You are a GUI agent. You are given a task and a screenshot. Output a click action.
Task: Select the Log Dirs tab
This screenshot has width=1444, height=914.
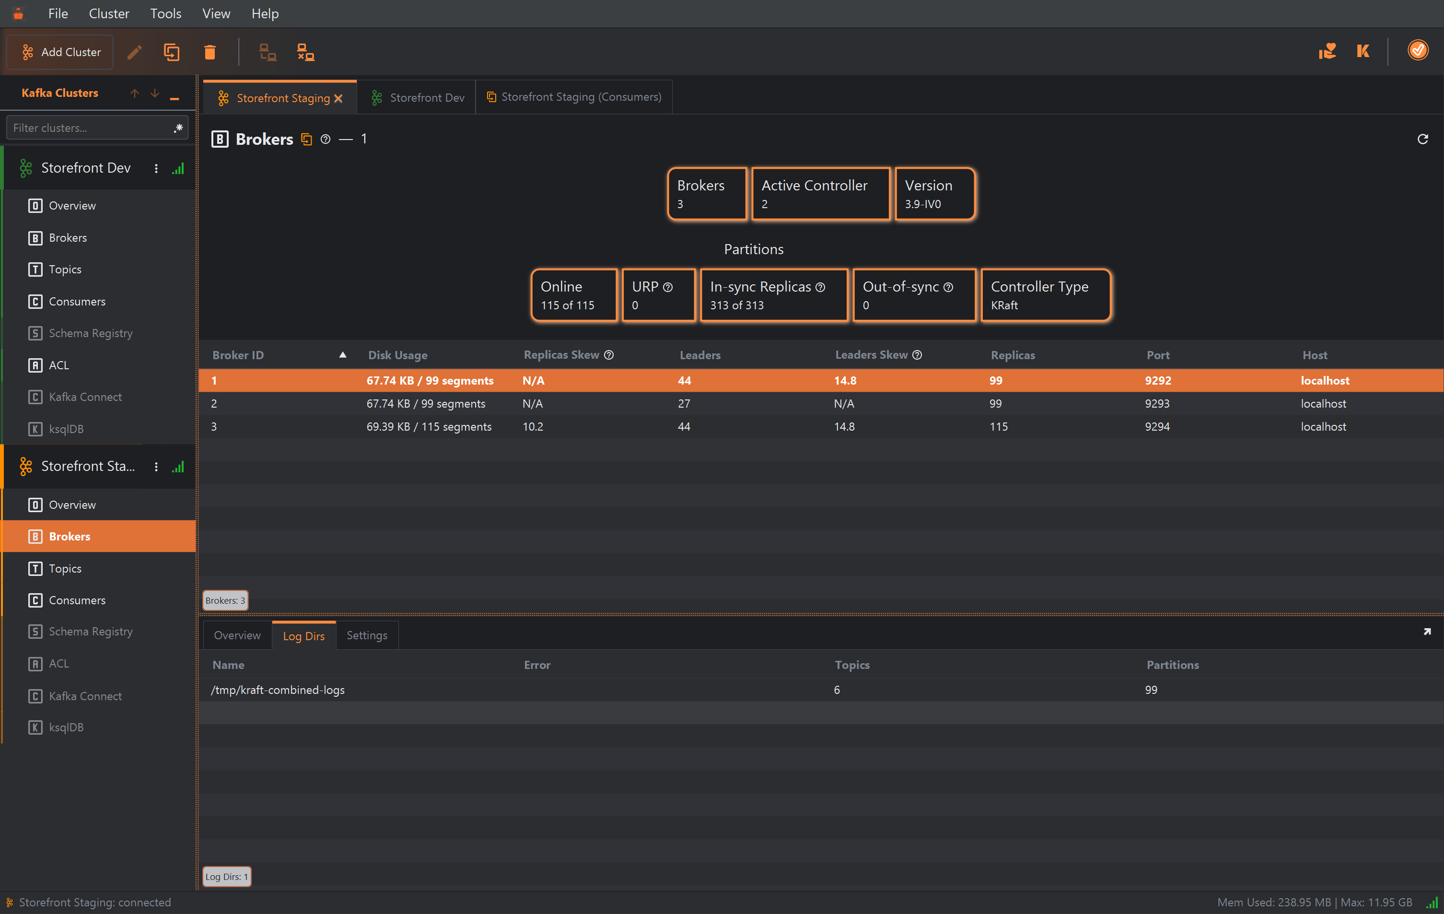coord(303,636)
